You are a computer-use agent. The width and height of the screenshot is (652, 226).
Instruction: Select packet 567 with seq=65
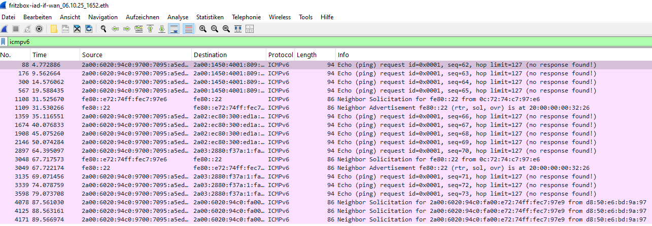tap(326, 91)
